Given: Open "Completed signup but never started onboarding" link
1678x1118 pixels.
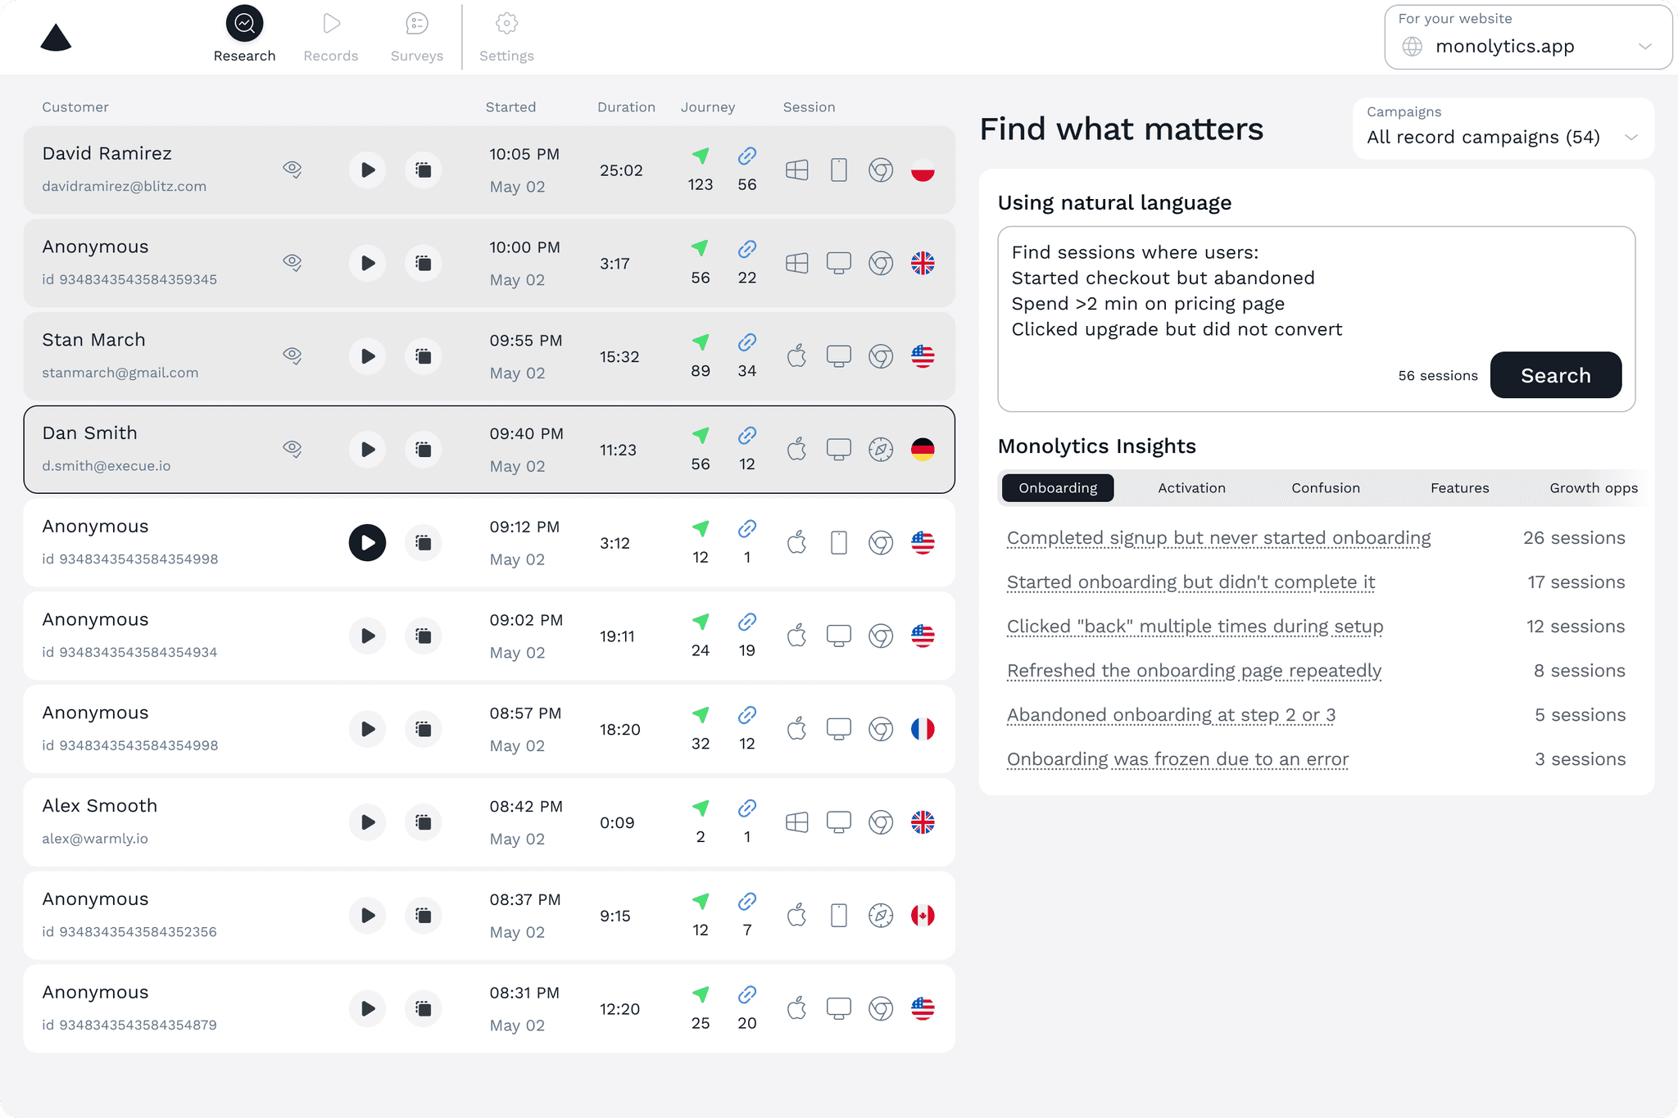Looking at the screenshot, I should pyautogui.click(x=1218, y=538).
